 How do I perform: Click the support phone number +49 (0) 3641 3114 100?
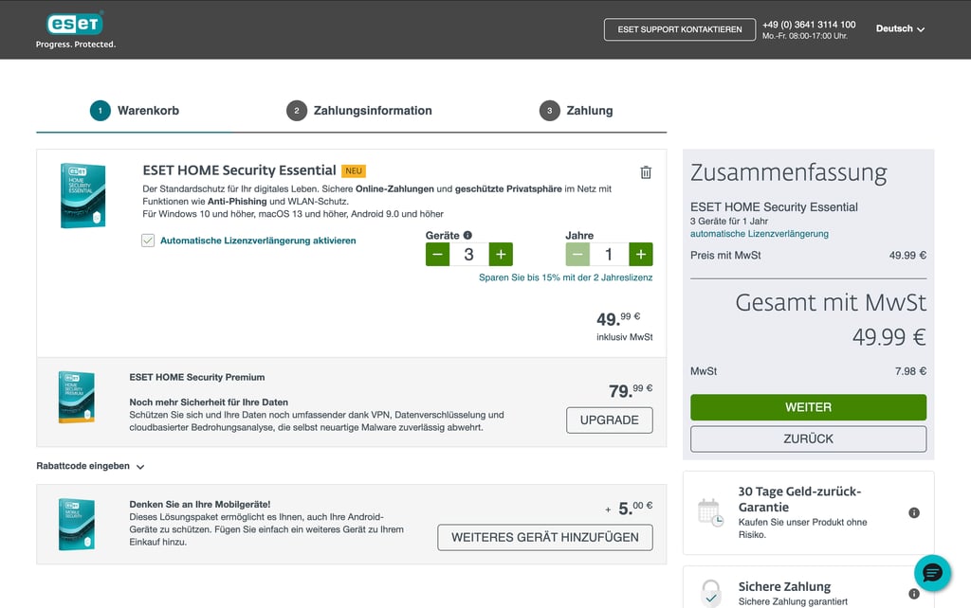click(x=809, y=24)
